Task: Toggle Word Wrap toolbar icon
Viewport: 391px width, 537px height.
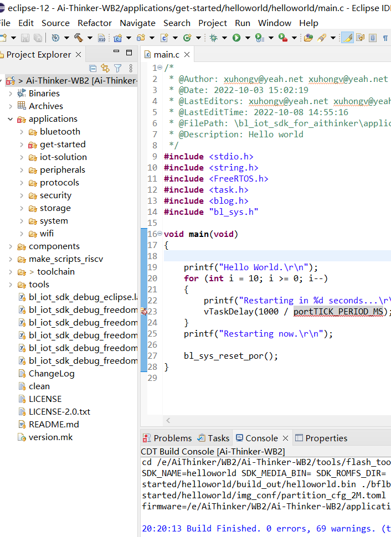Action: (x=360, y=38)
